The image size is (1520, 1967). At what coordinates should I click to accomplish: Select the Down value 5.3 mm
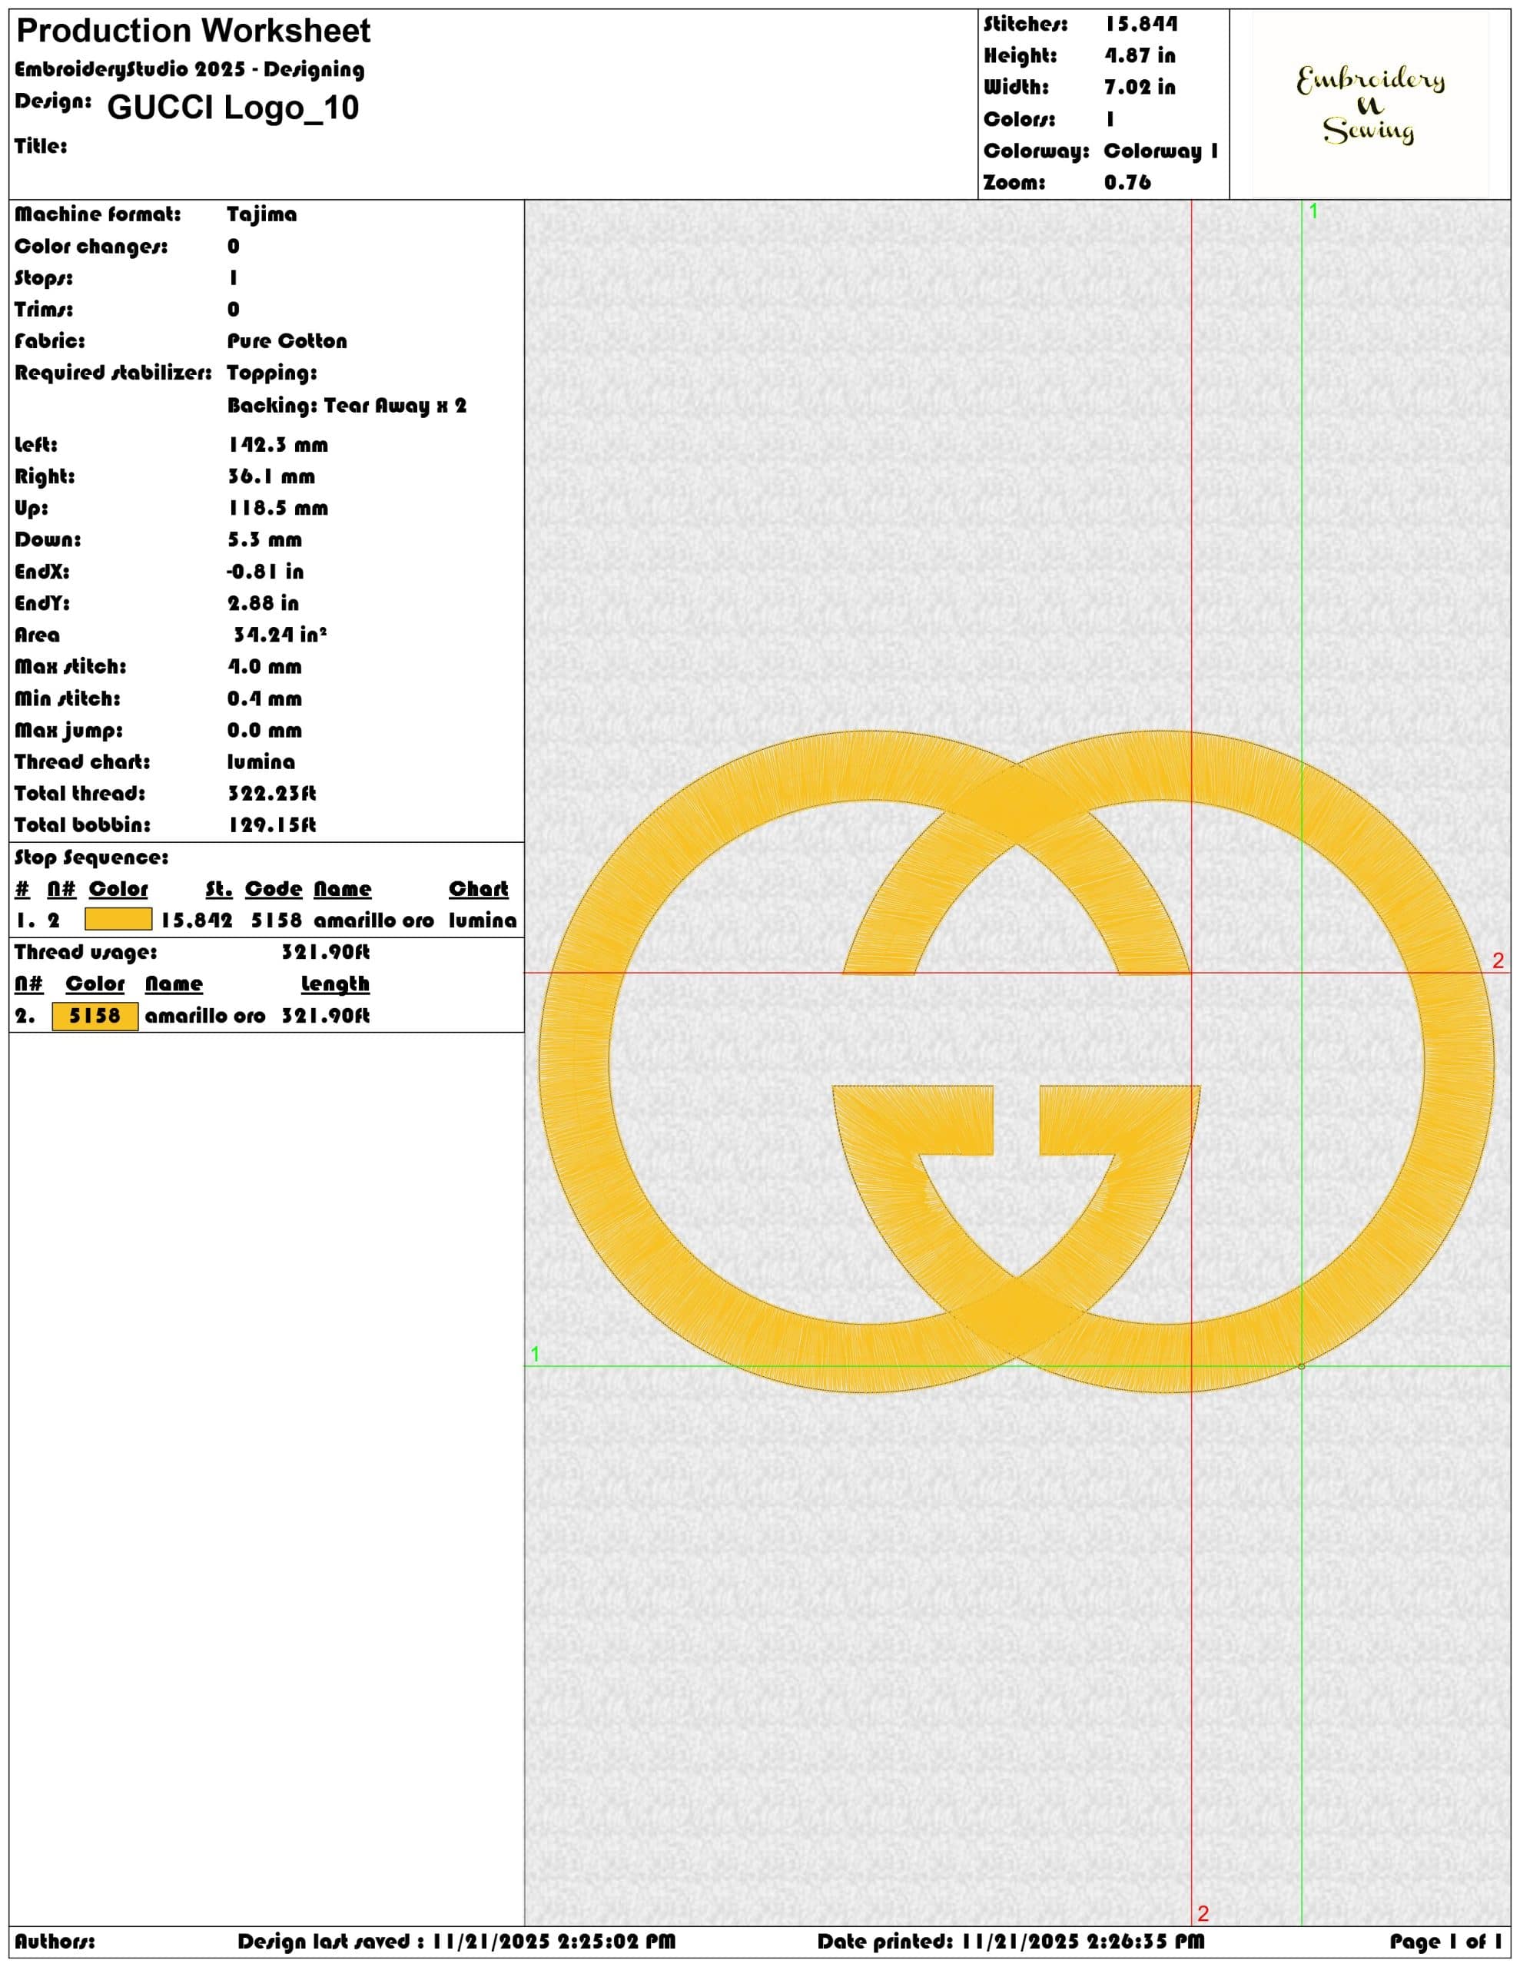(x=264, y=539)
